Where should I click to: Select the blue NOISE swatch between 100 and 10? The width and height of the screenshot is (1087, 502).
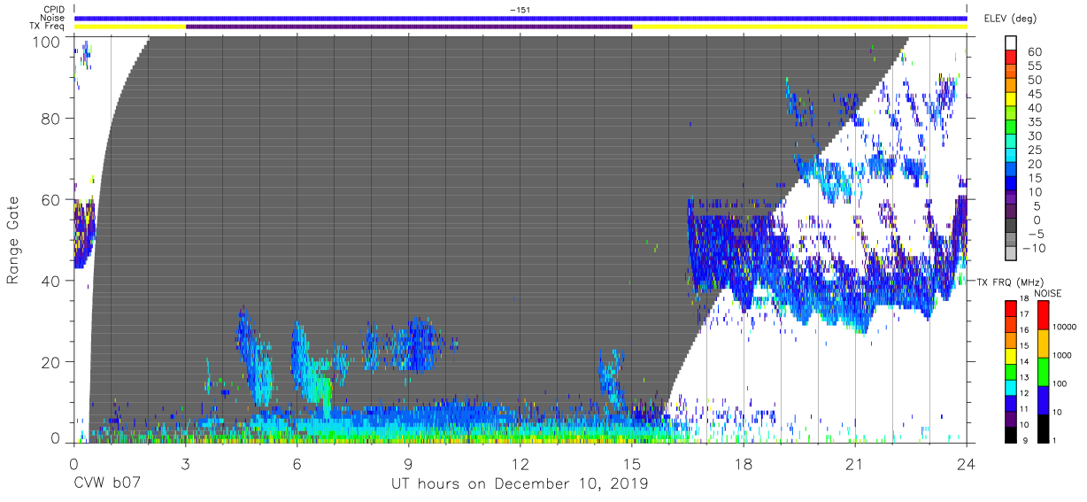click(x=1042, y=398)
